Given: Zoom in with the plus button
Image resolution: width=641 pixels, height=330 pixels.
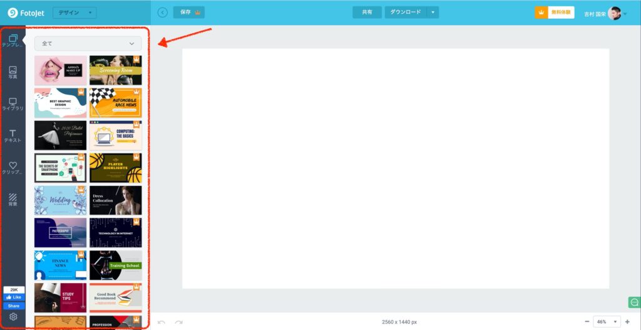Looking at the screenshot, I should pos(627,322).
